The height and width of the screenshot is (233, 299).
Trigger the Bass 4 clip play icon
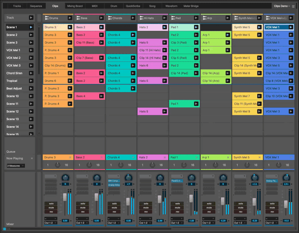pos(101,96)
